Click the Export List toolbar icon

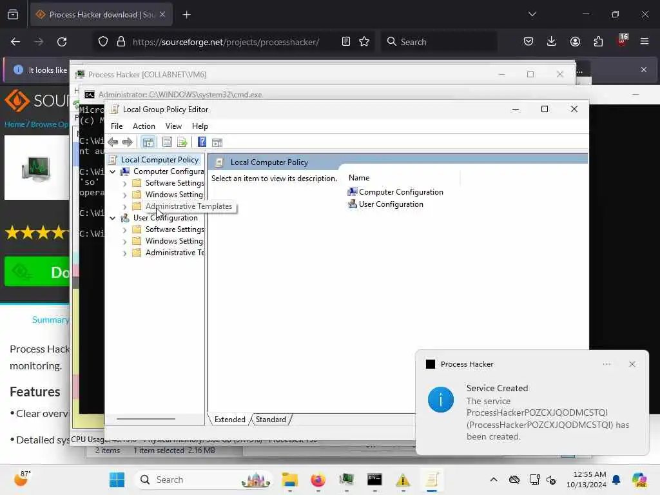coord(182,142)
